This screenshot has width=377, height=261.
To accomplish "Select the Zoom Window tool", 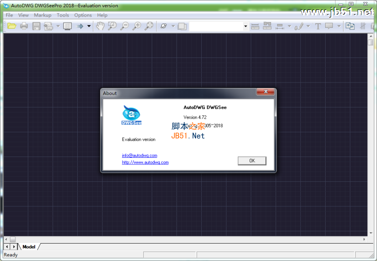I will (112, 26).
